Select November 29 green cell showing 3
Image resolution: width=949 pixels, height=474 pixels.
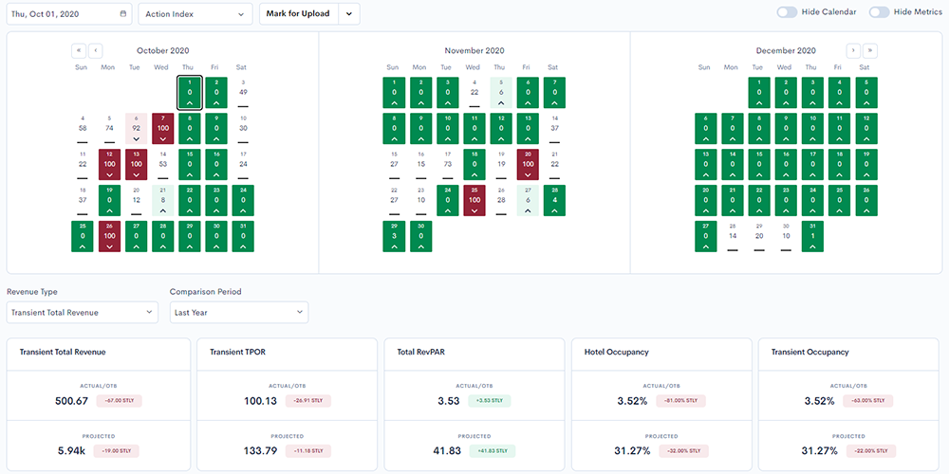click(x=394, y=236)
